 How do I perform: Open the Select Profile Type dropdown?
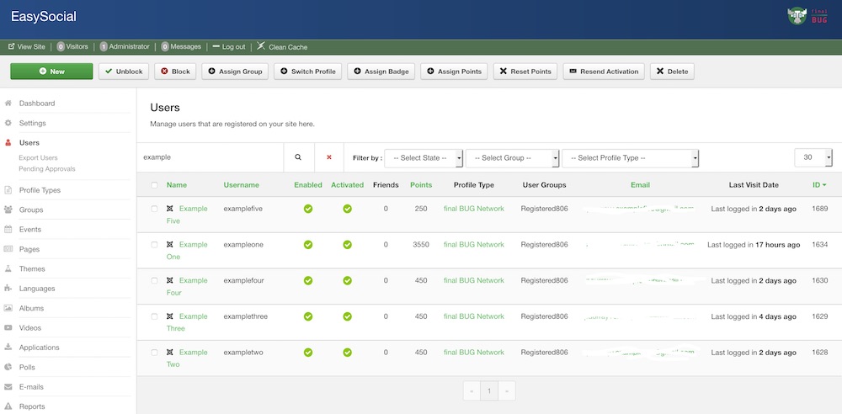coord(631,158)
